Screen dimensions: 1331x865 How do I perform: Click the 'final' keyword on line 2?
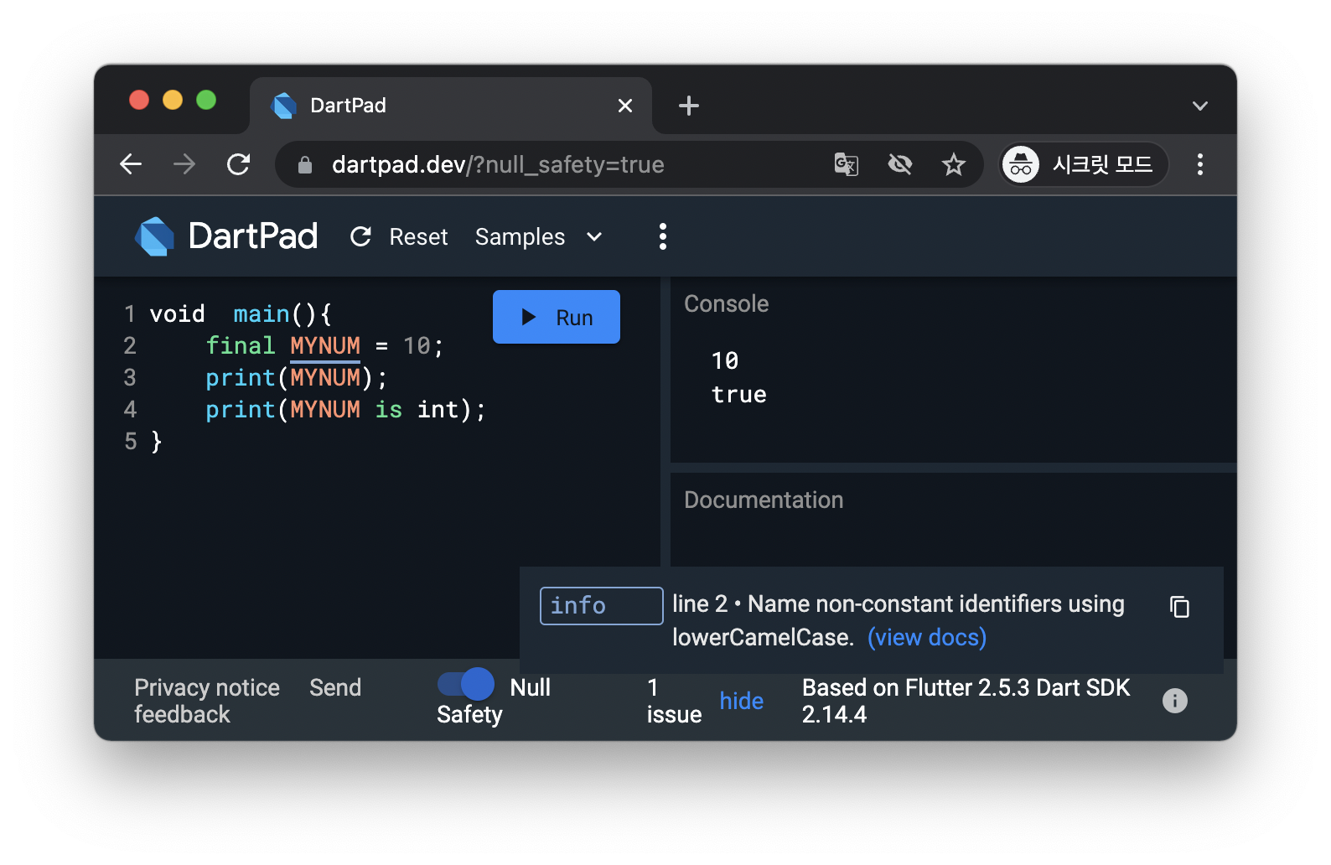241,345
